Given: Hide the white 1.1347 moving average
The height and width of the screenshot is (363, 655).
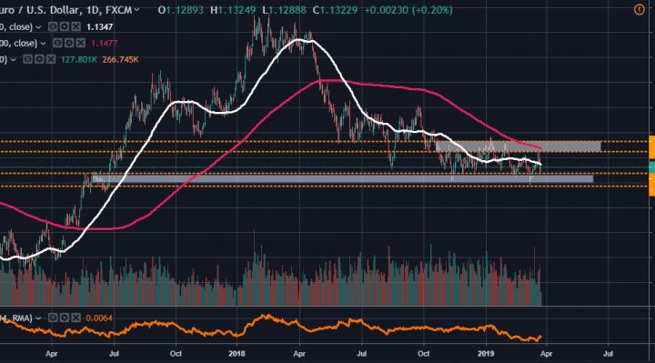Looking at the screenshot, I should tap(53, 26).
